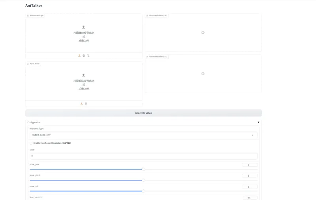Viewport: 316px width, 200px height.
Task: Click the video camera icon in Generated Video (256)
Action: tap(203, 32)
